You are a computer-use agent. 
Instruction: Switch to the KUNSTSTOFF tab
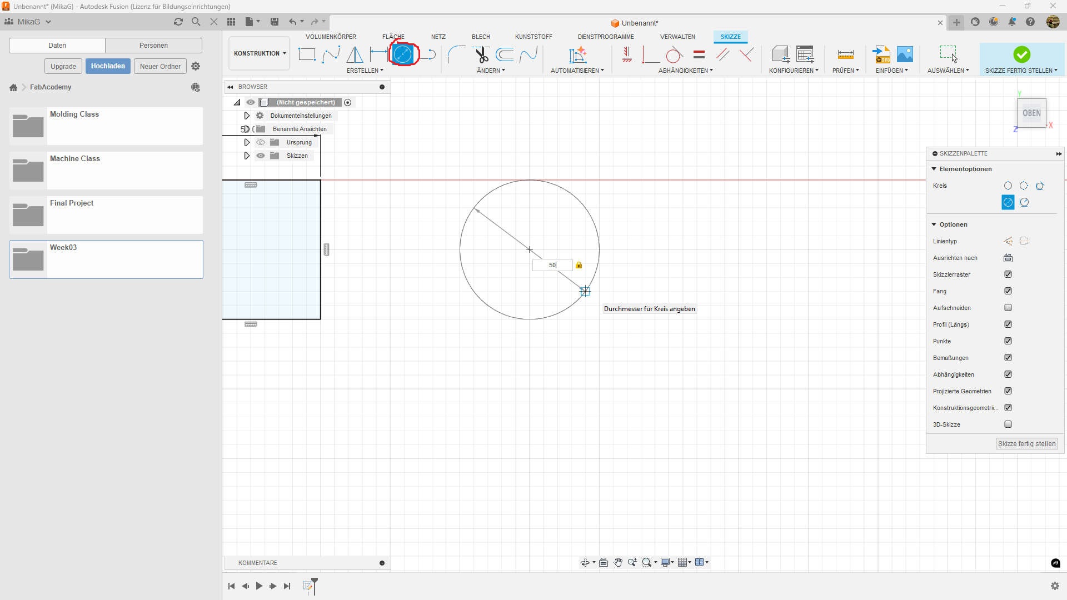point(533,37)
